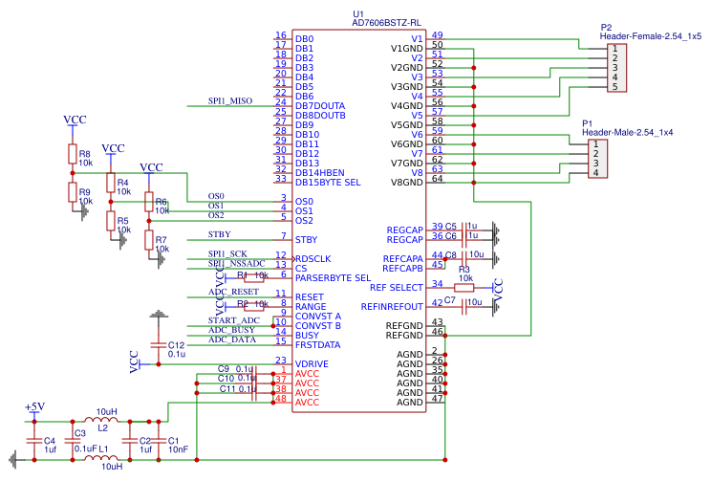Click the VDRIVE pin name
This screenshot has width=711, height=481.
click(312, 364)
